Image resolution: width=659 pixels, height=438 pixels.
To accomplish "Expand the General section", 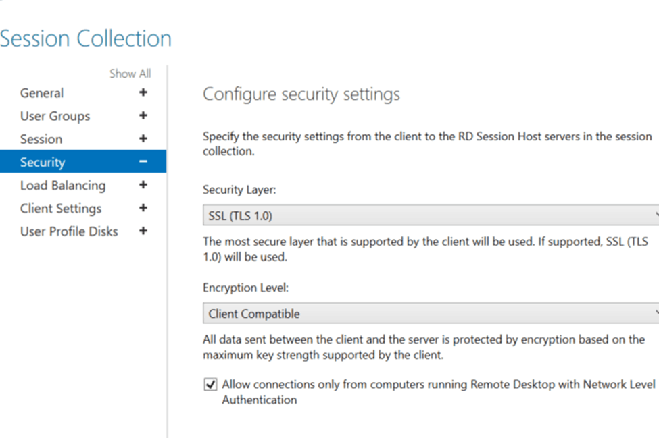I will pyautogui.click(x=143, y=93).
